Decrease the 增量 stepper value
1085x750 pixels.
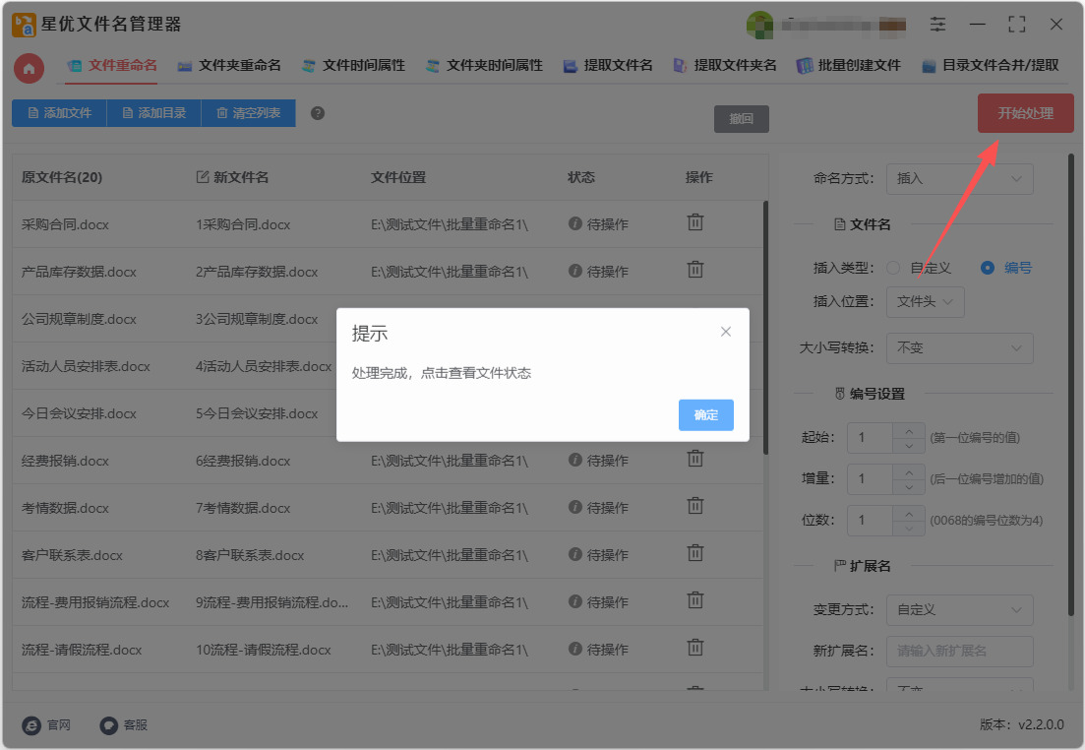909,487
